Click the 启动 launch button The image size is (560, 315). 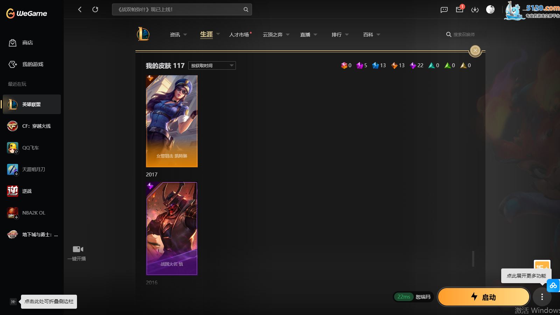click(484, 297)
